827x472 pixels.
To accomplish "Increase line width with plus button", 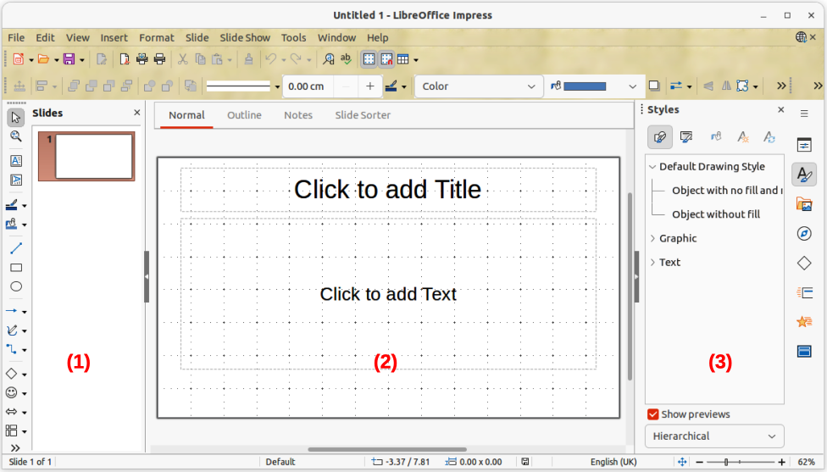I will (369, 86).
